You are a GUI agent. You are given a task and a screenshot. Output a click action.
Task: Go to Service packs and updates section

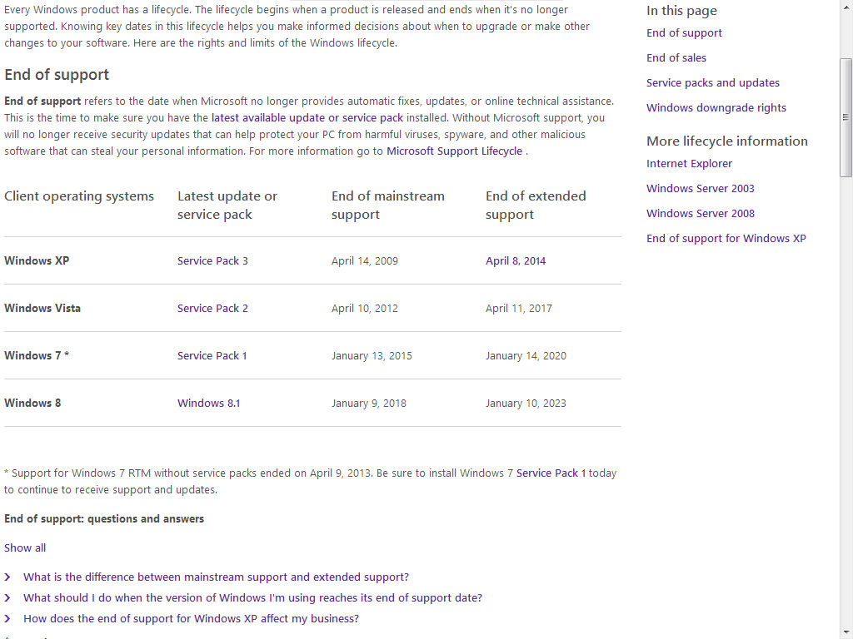pyautogui.click(x=713, y=83)
